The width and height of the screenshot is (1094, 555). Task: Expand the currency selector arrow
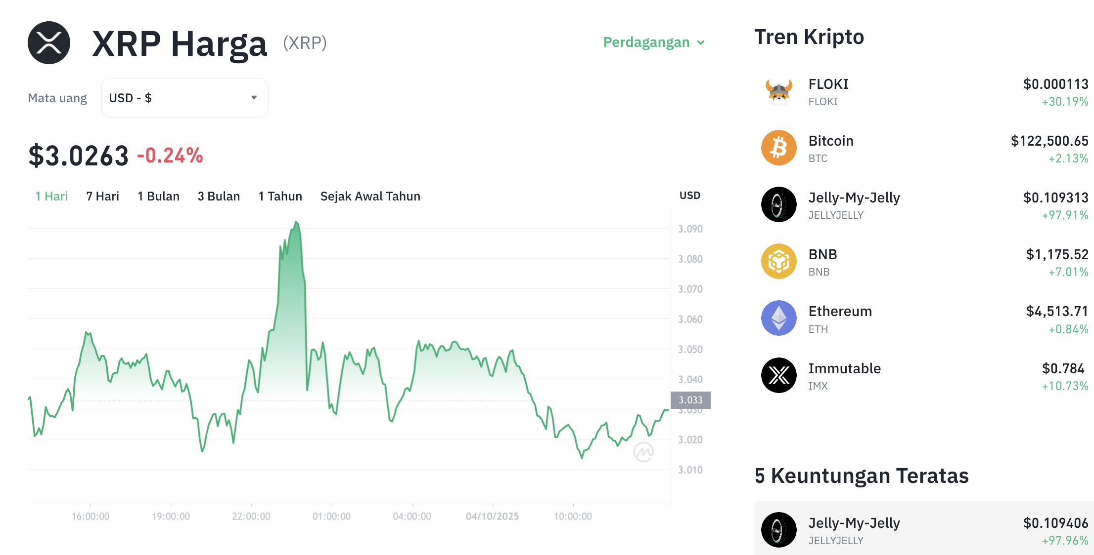click(254, 98)
